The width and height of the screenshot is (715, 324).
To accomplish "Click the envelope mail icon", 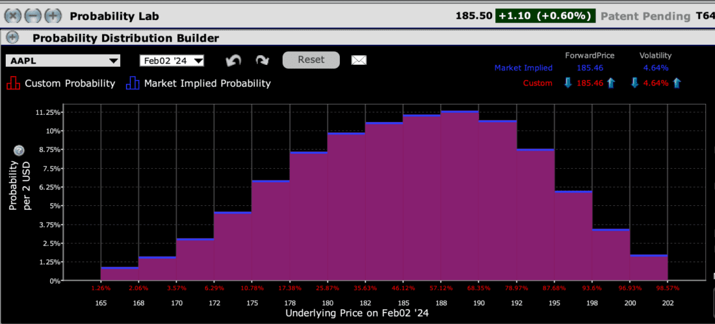I will point(359,60).
